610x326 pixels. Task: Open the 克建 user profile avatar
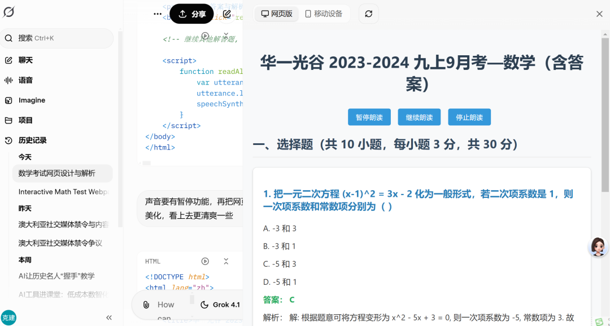pos(8,318)
